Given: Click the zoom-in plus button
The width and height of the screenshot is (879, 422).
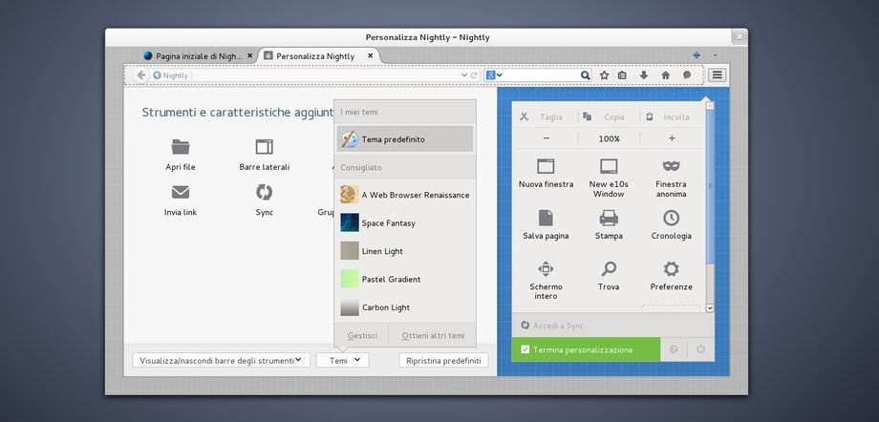Looking at the screenshot, I should pyautogui.click(x=671, y=138).
